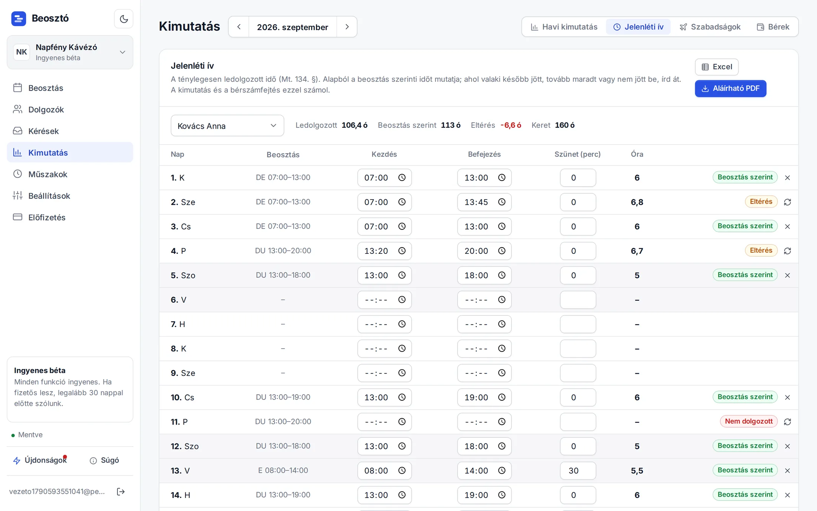Viewport: 817px width, 511px height.
Task: Click the Beosztó logo icon
Action: 19,18
